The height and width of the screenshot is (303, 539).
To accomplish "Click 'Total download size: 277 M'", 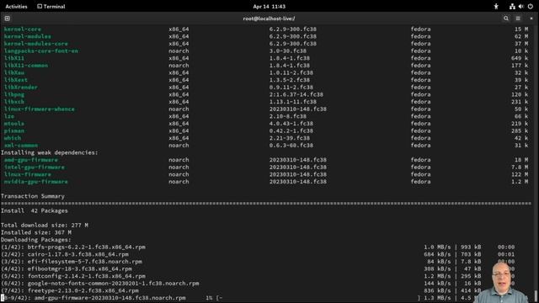I will pos(45,226).
